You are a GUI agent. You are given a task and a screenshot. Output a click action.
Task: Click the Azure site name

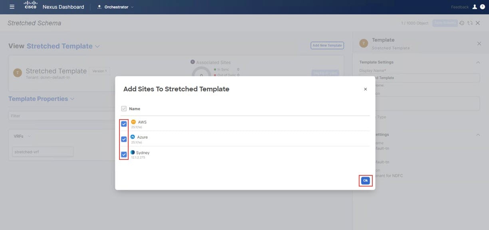pos(142,137)
